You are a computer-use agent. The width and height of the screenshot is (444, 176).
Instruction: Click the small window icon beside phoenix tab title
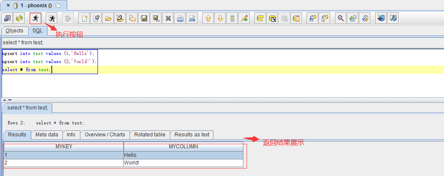(x=58, y=6)
